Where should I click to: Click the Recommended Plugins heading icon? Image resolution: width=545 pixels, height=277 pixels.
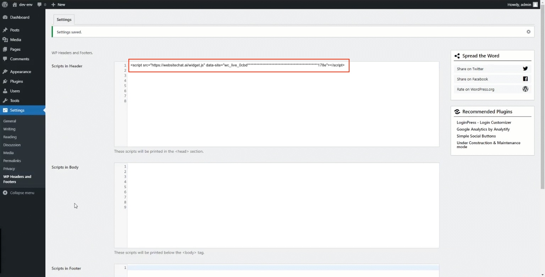(x=457, y=112)
